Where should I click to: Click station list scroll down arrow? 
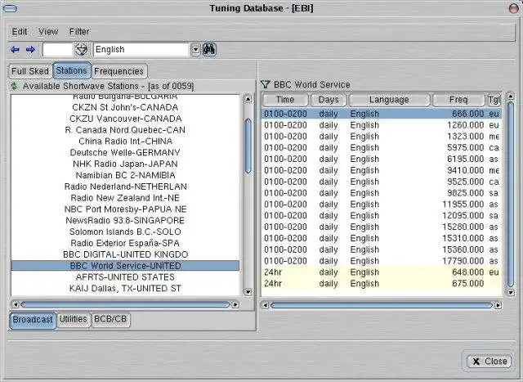tap(248, 292)
